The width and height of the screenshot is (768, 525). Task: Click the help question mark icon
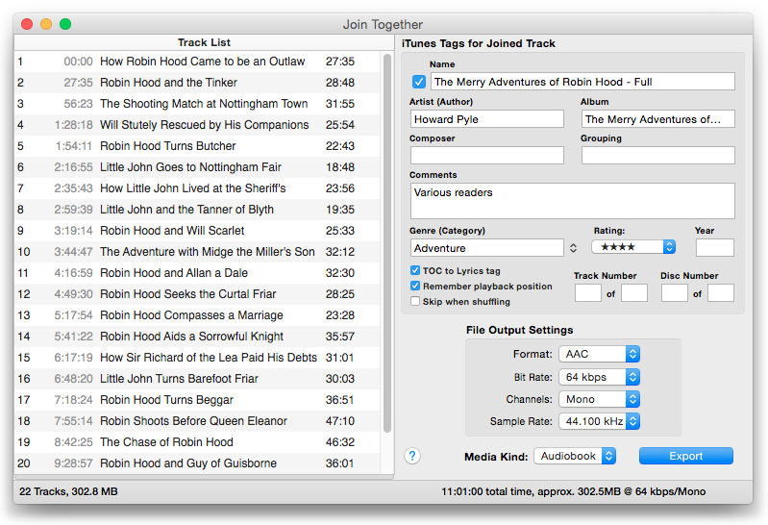pyautogui.click(x=412, y=456)
